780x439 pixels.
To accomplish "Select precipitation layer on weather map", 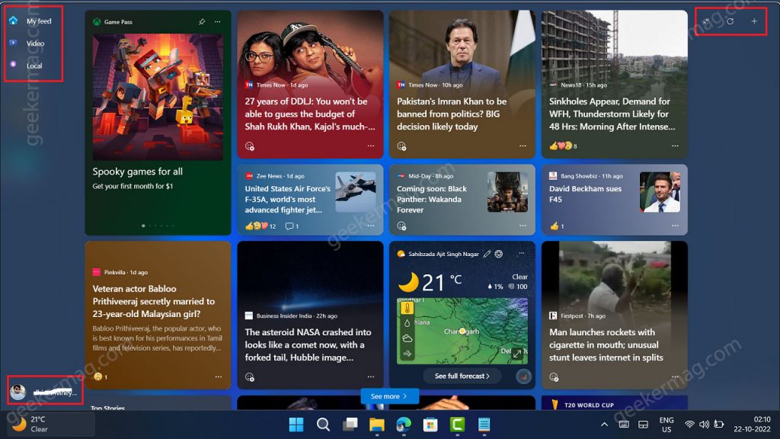I will click(408, 323).
